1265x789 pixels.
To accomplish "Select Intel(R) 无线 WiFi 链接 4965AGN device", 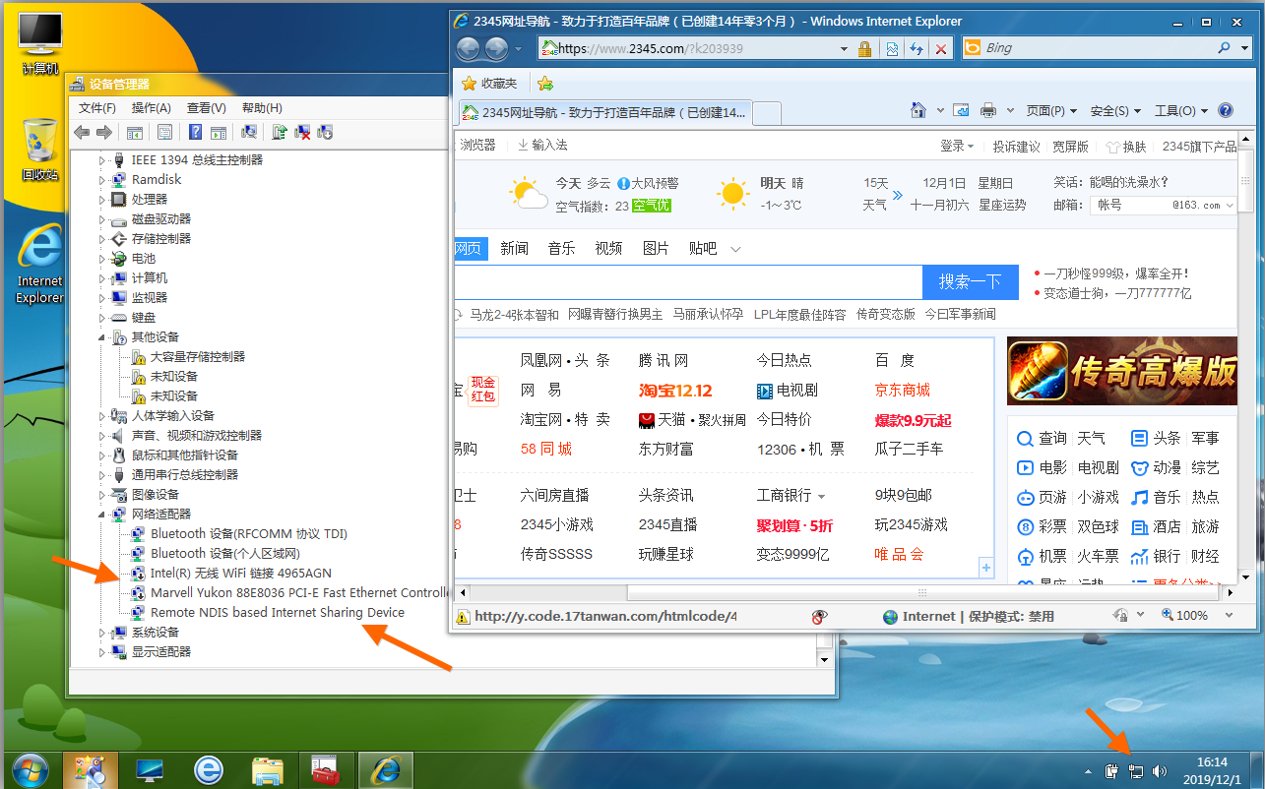I will [x=240, y=573].
